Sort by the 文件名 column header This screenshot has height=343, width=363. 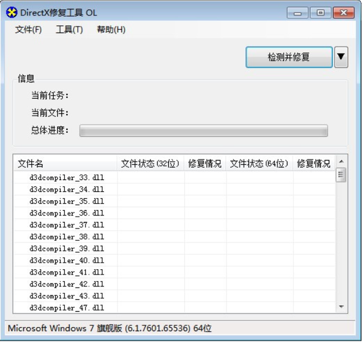pos(65,164)
